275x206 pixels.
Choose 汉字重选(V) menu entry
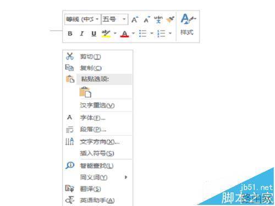pyautogui.click(x=97, y=105)
